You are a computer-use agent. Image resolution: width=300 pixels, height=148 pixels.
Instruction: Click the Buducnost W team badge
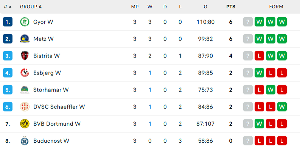pyautogui.click(x=25, y=141)
